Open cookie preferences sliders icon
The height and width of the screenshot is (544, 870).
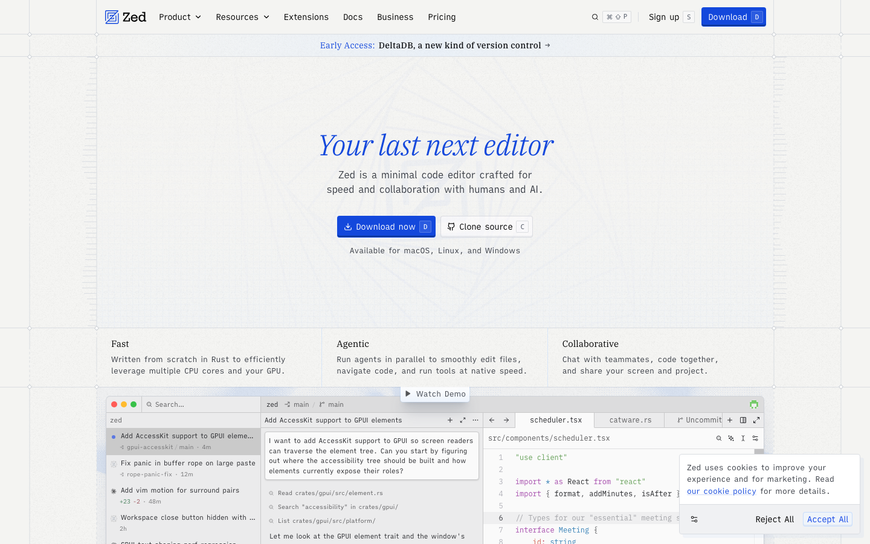point(694,519)
